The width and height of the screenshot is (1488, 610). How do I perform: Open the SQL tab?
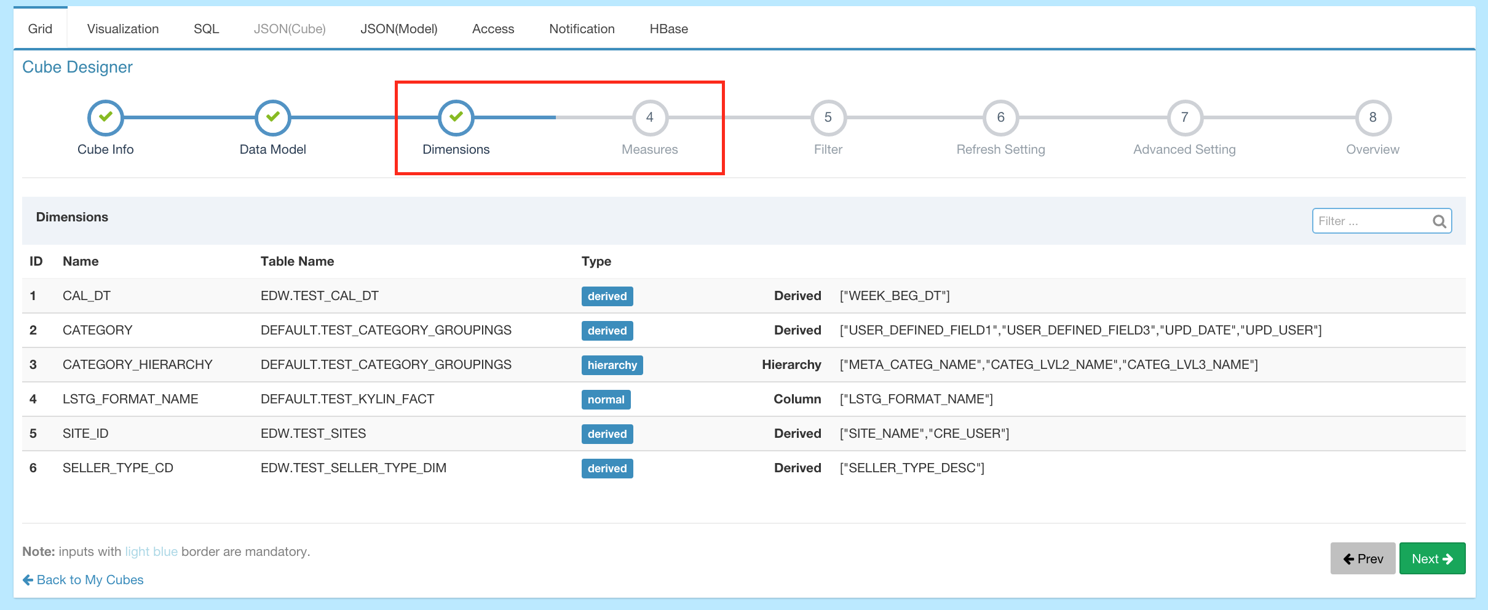[206, 29]
